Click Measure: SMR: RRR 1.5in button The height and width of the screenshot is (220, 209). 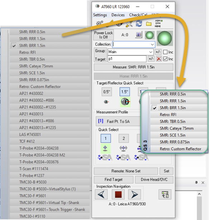(x=133, y=67)
